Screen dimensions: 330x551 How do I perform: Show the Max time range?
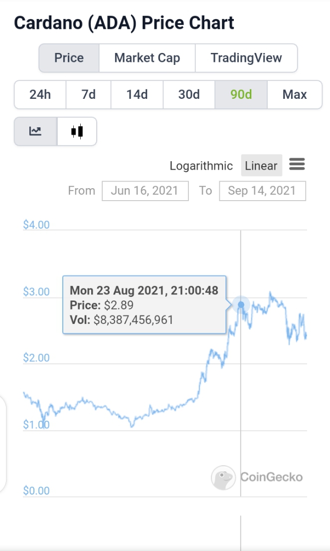295,94
